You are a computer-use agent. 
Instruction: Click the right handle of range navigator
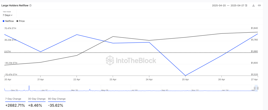tap(258, 88)
